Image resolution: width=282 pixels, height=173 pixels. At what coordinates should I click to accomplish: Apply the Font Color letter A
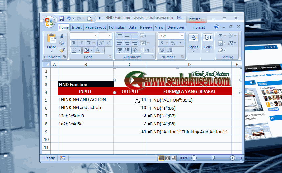tap(98, 50)
